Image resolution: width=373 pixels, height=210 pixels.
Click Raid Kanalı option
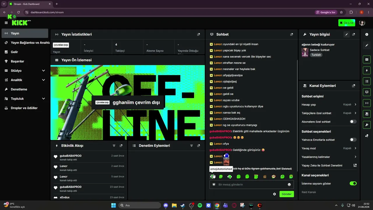[x=309, y=192]
